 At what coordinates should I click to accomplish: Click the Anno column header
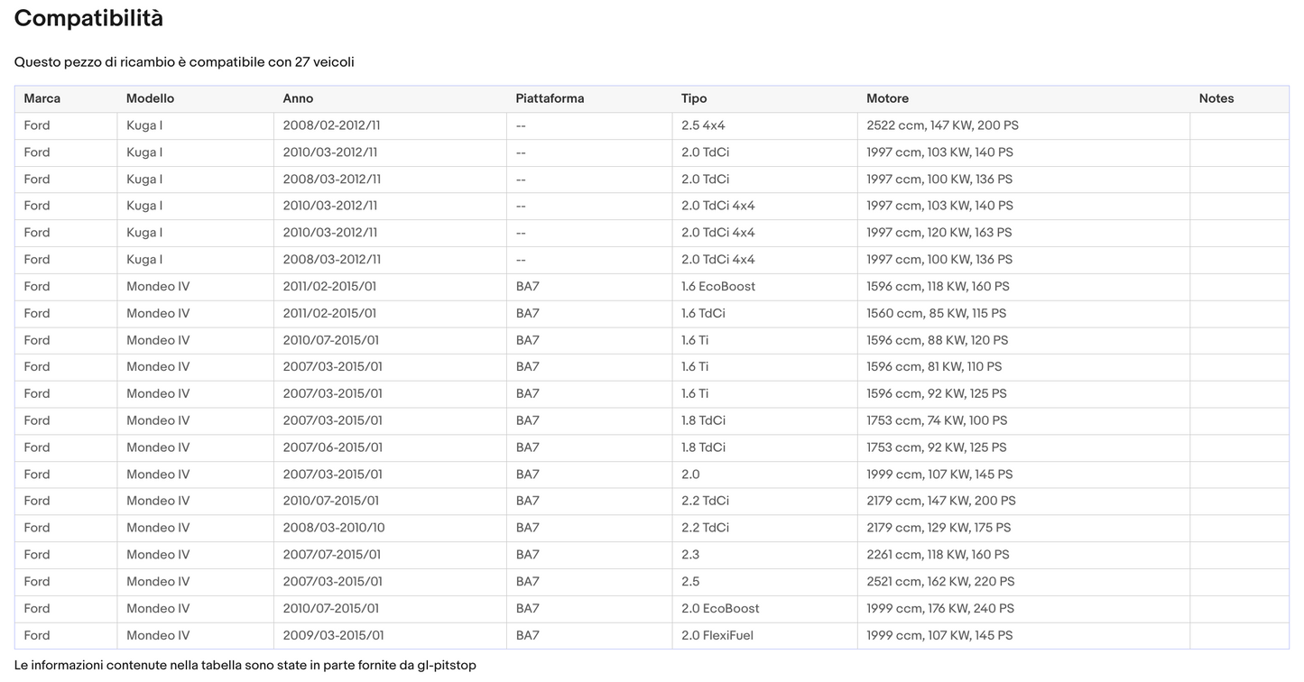[x=298, y=98]
